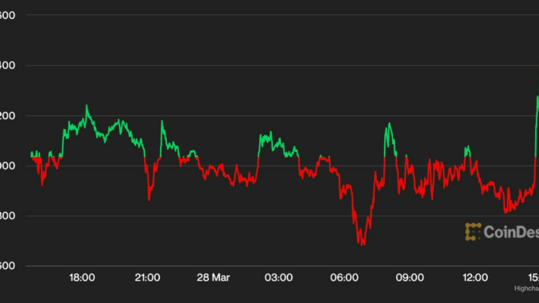This screenshot has height=303, width=539.
Task: Click the 03:00 time axis label
Action: [278, 278]
